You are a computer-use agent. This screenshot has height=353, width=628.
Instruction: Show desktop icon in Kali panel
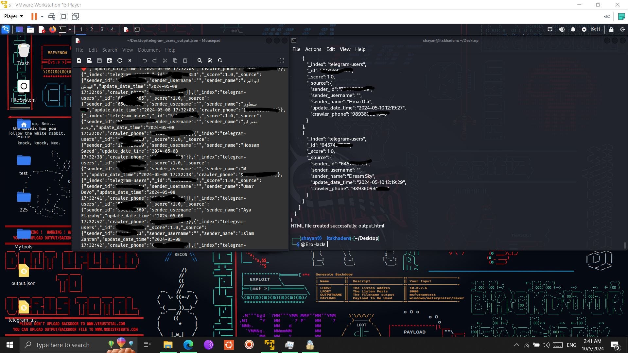pyautogui.click(x=19, y=29)
